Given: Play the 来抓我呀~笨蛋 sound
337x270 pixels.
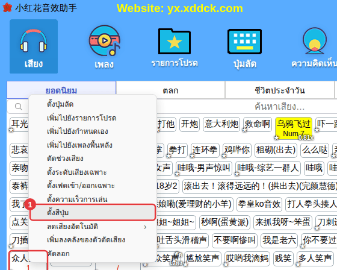Looking at the screenshot, I should (x=283, y=222).
